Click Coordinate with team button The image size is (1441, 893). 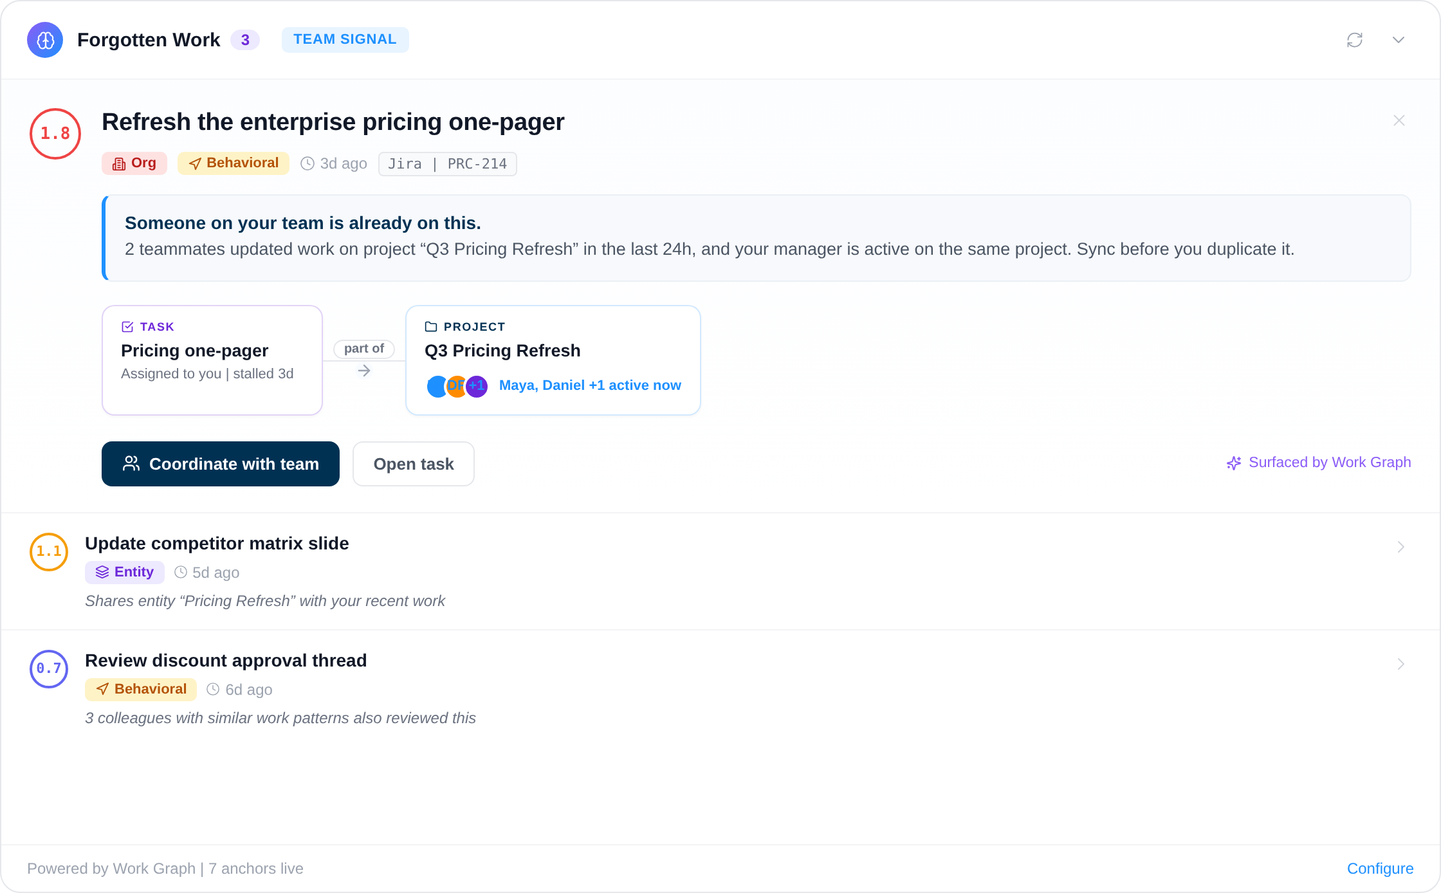click(221, 464)
